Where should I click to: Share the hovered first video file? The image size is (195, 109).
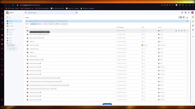[x=176, y=31]
